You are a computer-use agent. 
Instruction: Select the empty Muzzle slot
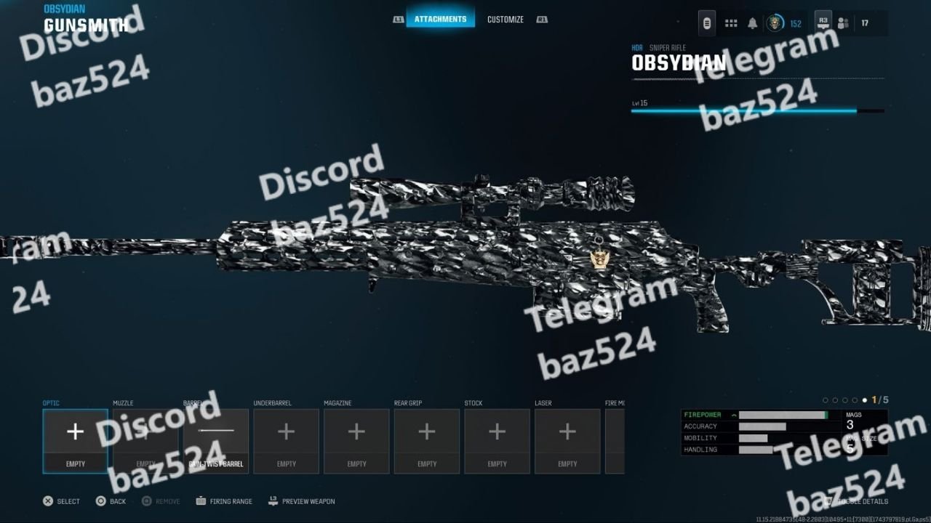[145, 442]
